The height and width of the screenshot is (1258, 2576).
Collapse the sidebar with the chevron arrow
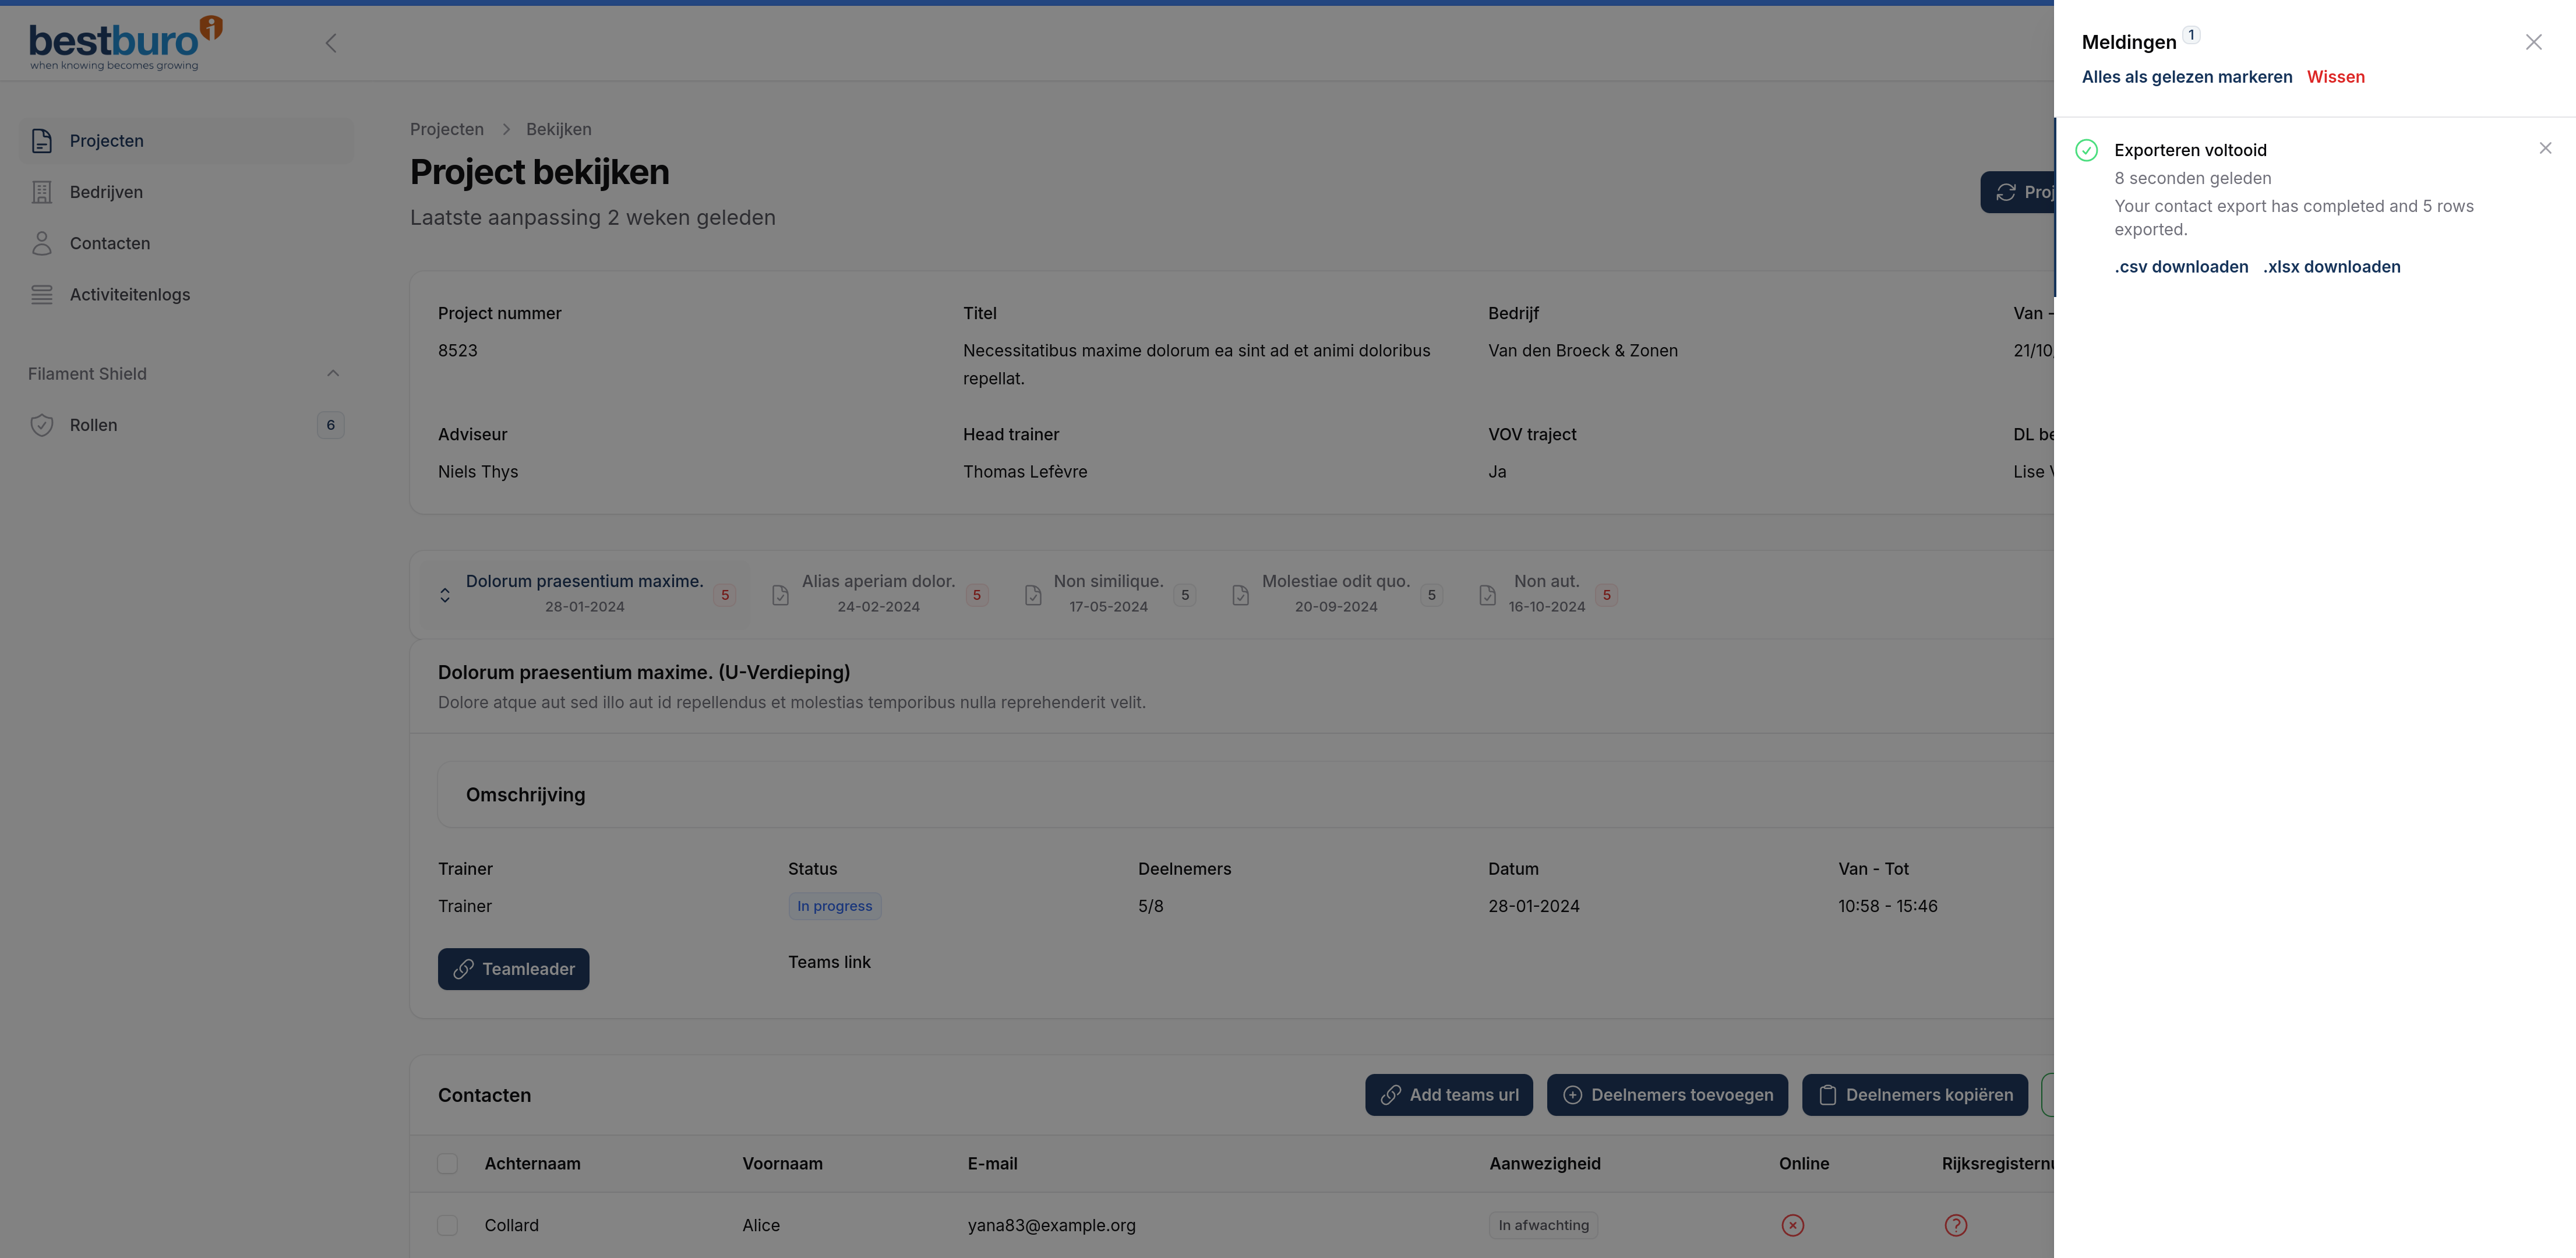[331, 43]
